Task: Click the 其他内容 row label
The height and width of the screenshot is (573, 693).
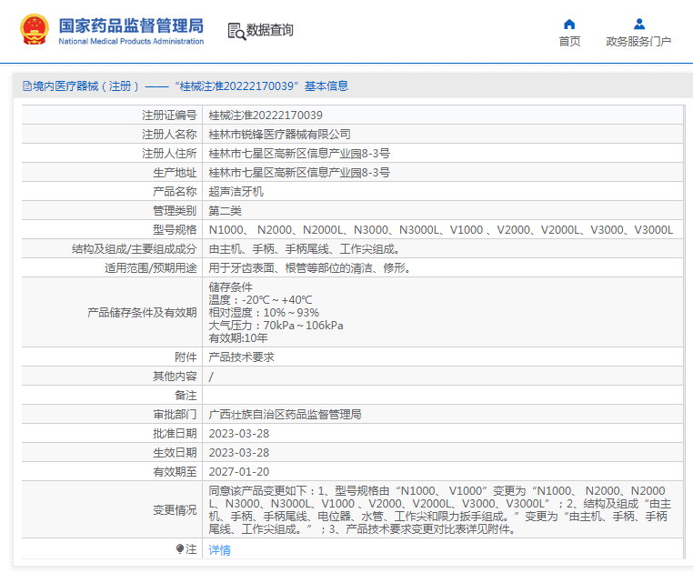Action: (x=175, y=377)
